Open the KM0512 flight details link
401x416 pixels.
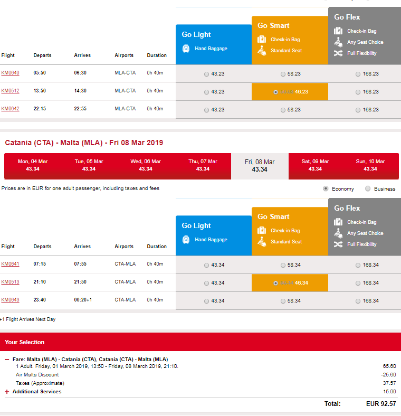[11, 91]
